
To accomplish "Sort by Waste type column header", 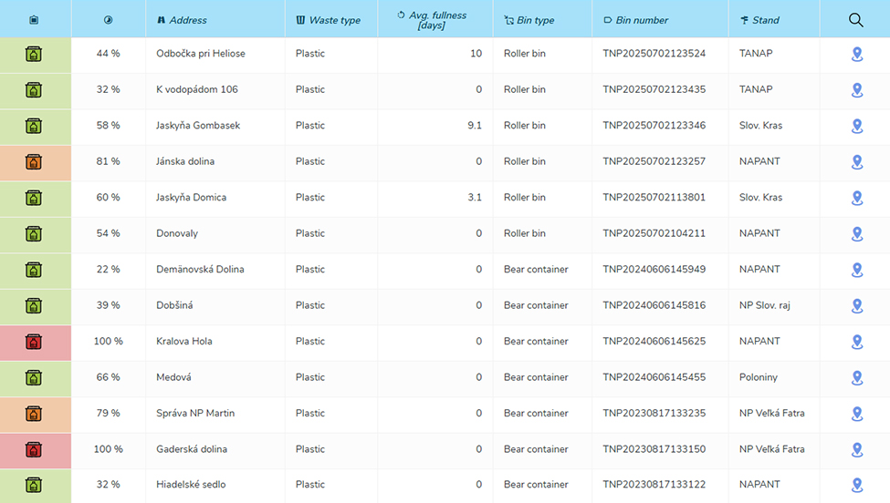I will click(334, 20).
